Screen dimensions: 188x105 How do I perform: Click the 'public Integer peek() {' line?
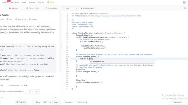pos(88,57)
